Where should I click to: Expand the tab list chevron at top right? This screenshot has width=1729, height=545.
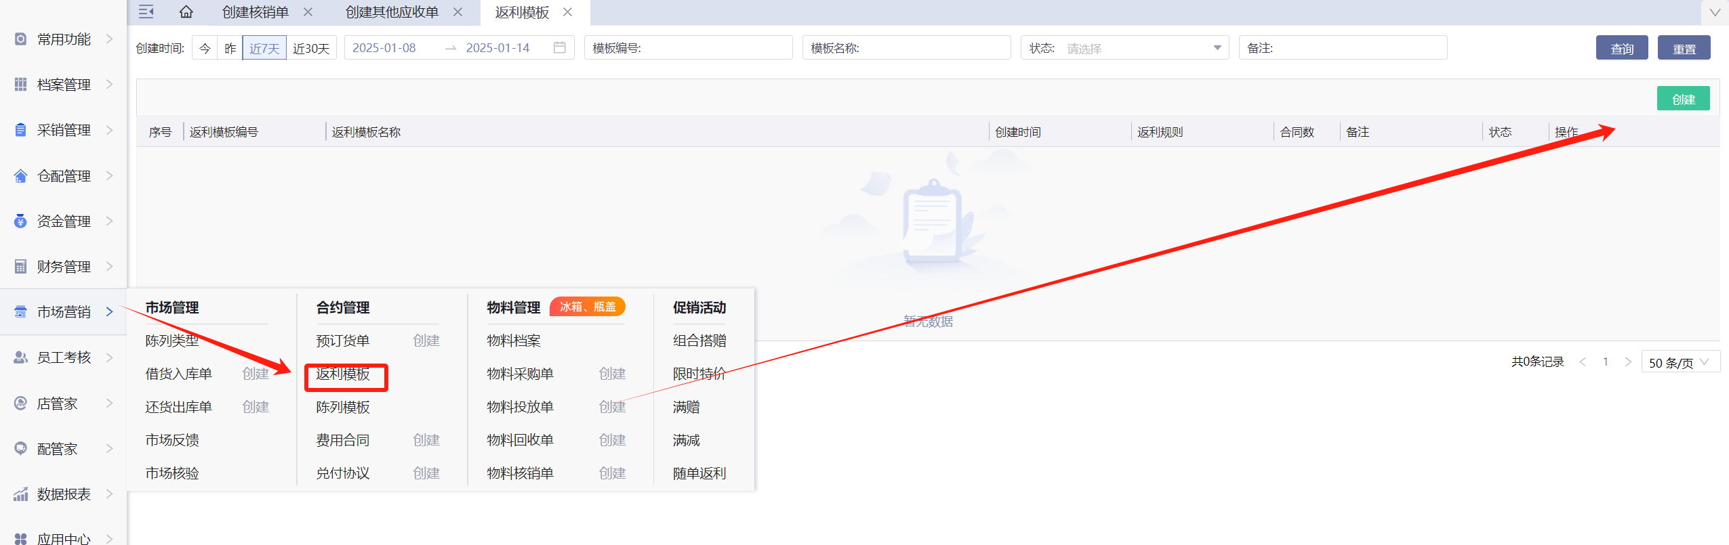(1715, 12)
